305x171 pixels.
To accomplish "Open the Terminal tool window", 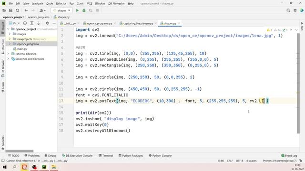I will click(x=106, y=155).
